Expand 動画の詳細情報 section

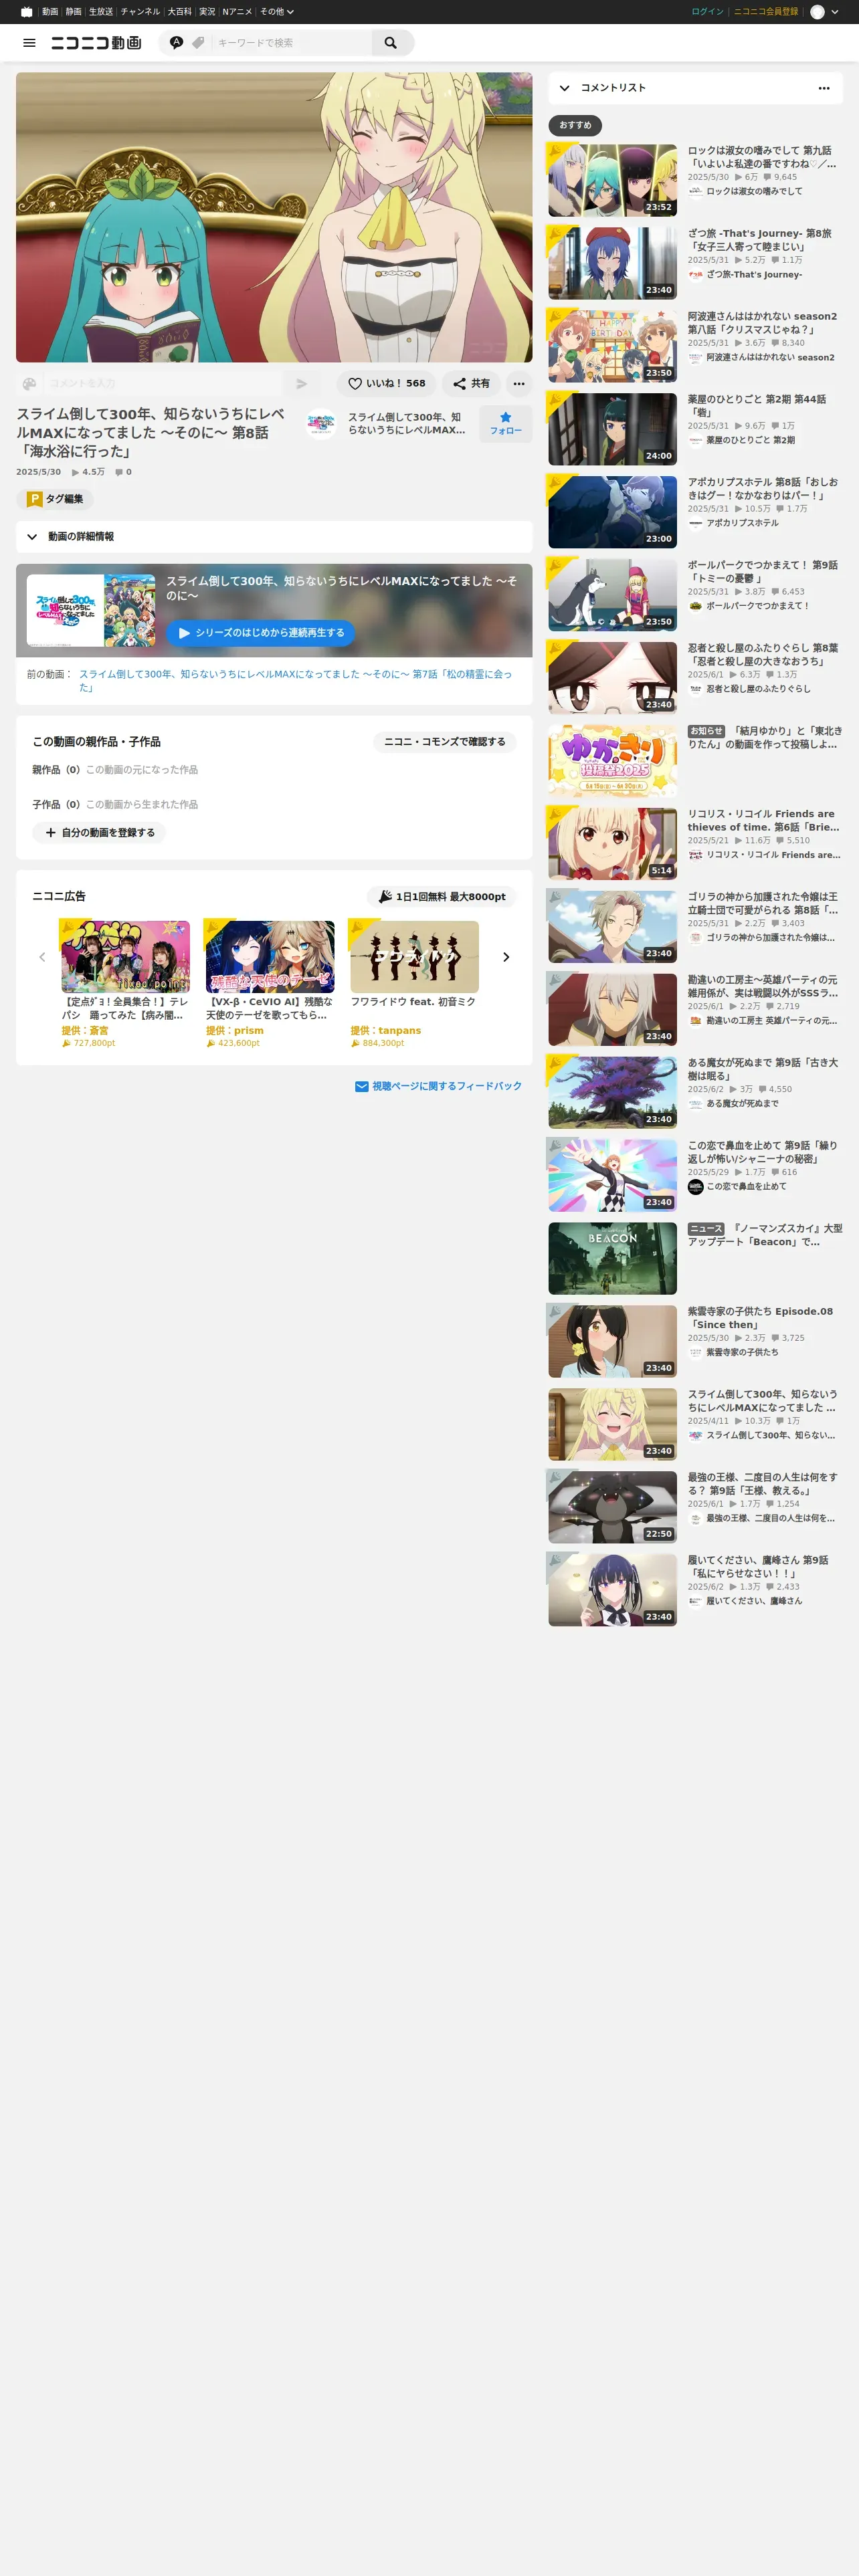click(274, 537)
